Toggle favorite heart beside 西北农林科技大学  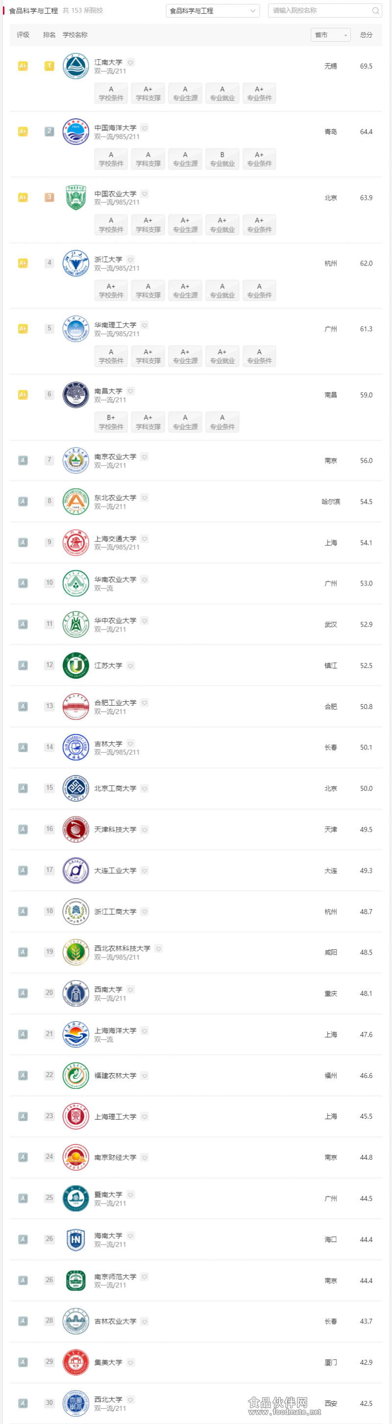coord(159,949)
